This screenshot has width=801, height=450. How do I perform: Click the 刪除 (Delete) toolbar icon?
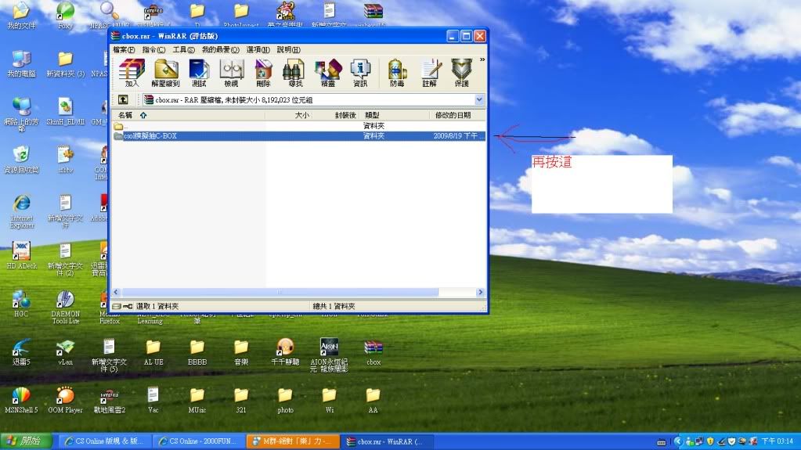pos(263,72)
